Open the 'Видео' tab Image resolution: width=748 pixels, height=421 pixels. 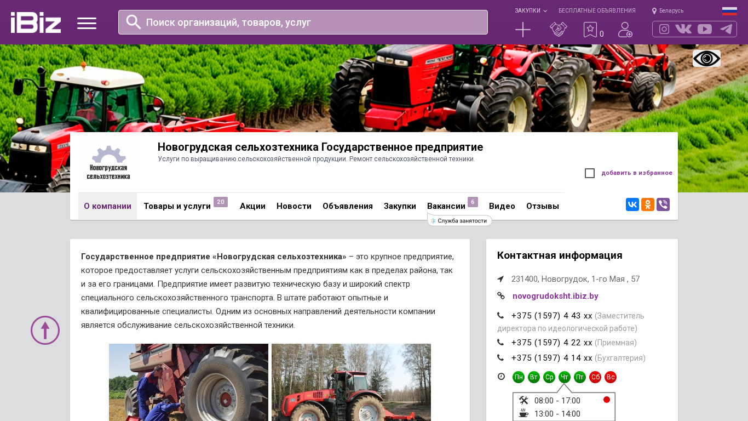pyautogui.click(x=502, y=206)
